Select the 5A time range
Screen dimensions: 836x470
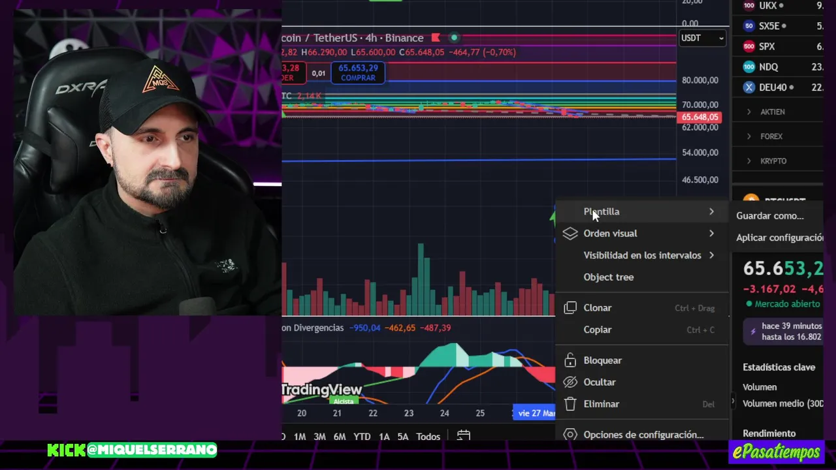click(x=403, y=437)
